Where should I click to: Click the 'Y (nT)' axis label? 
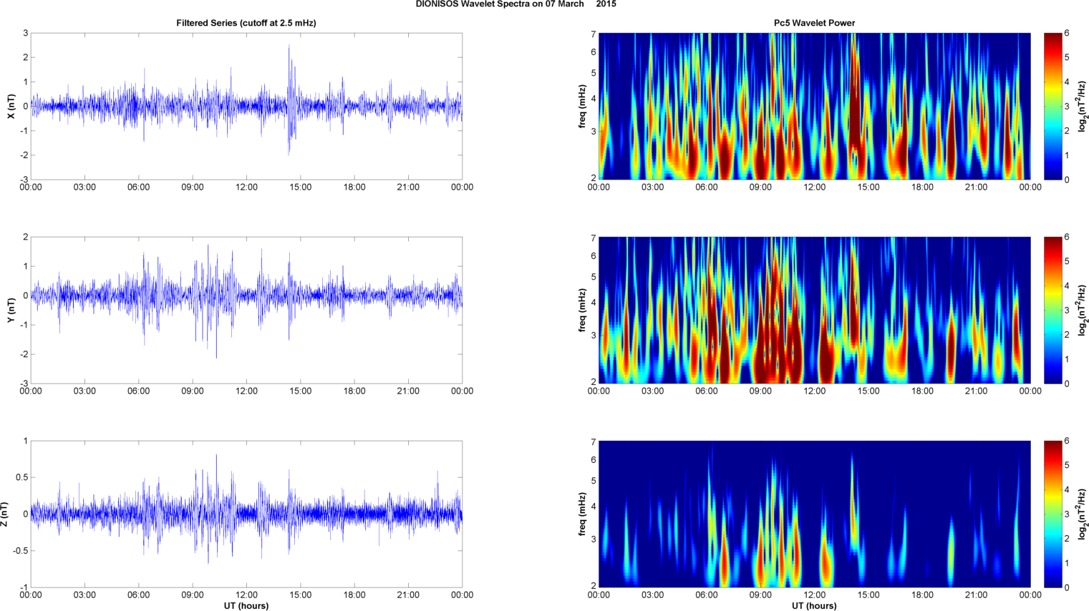click(x=11, y=310)
